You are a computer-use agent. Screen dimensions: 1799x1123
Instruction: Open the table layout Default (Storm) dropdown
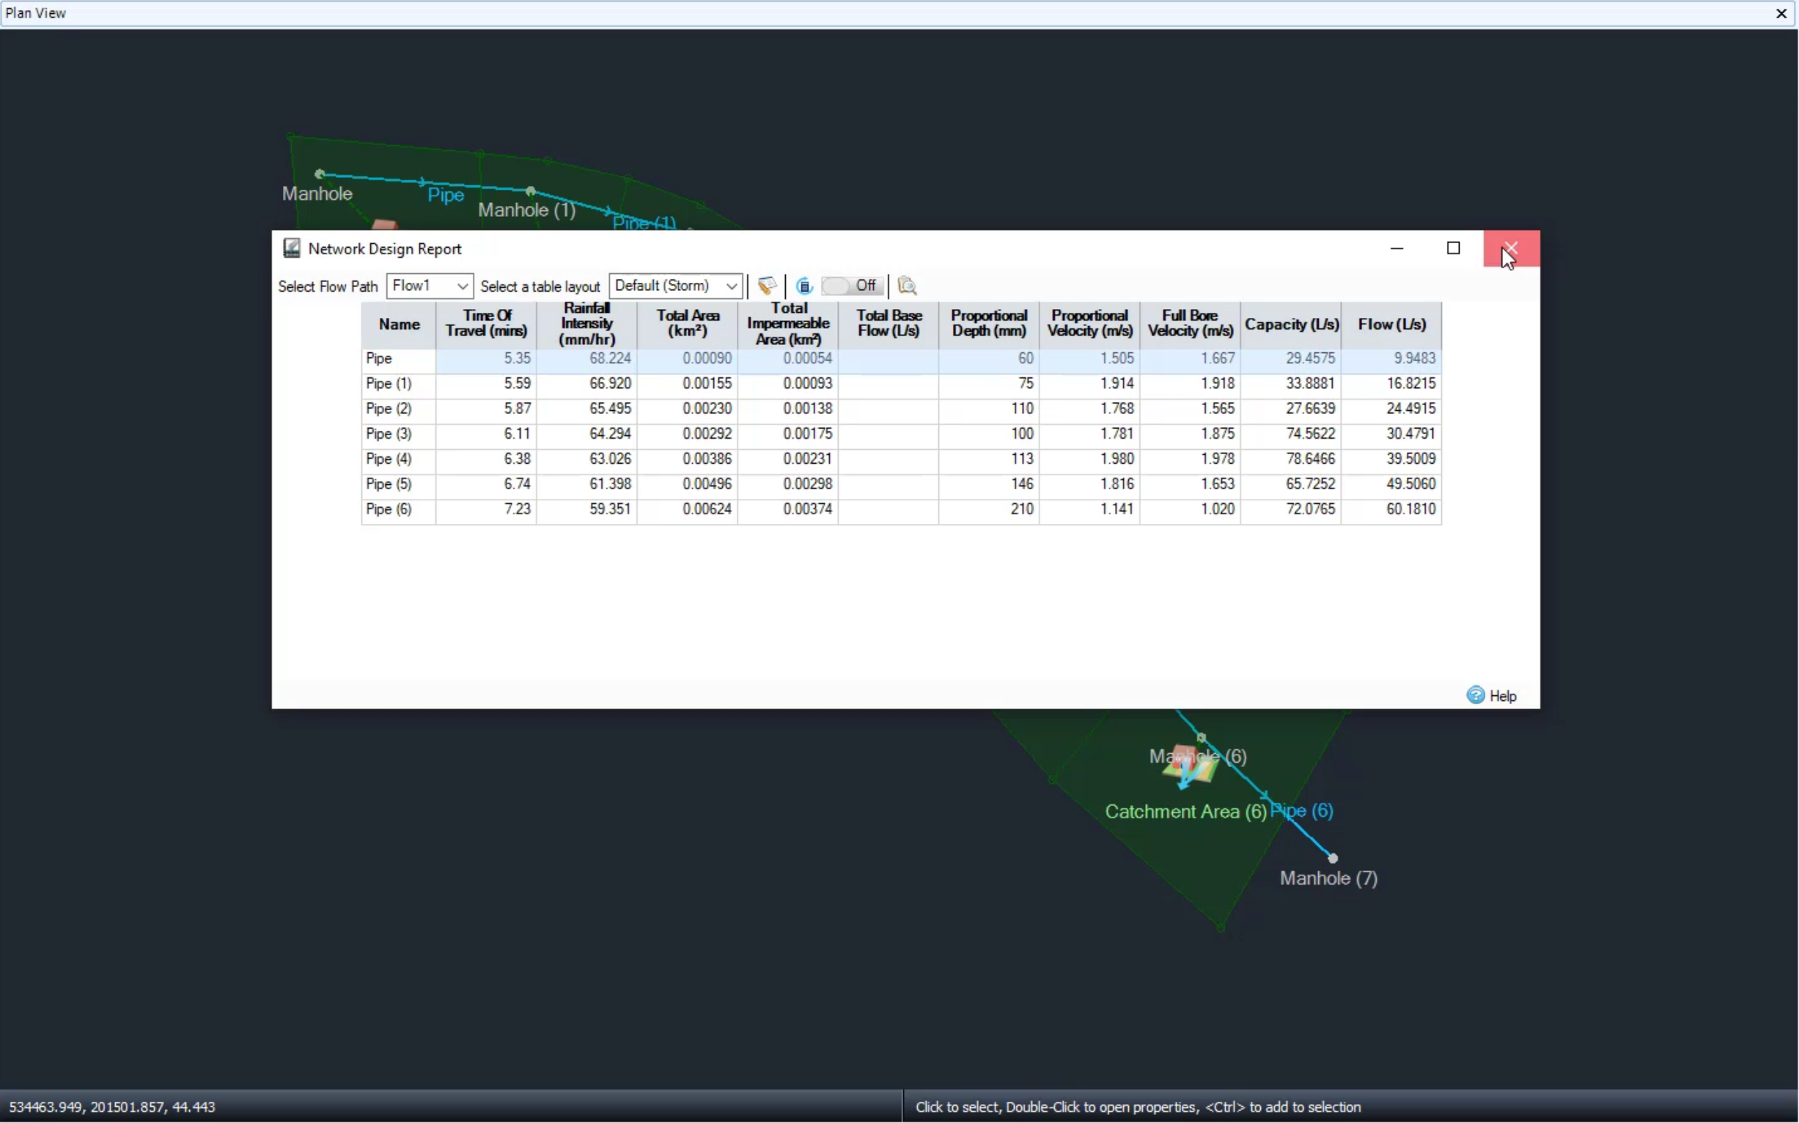point(675,286)
